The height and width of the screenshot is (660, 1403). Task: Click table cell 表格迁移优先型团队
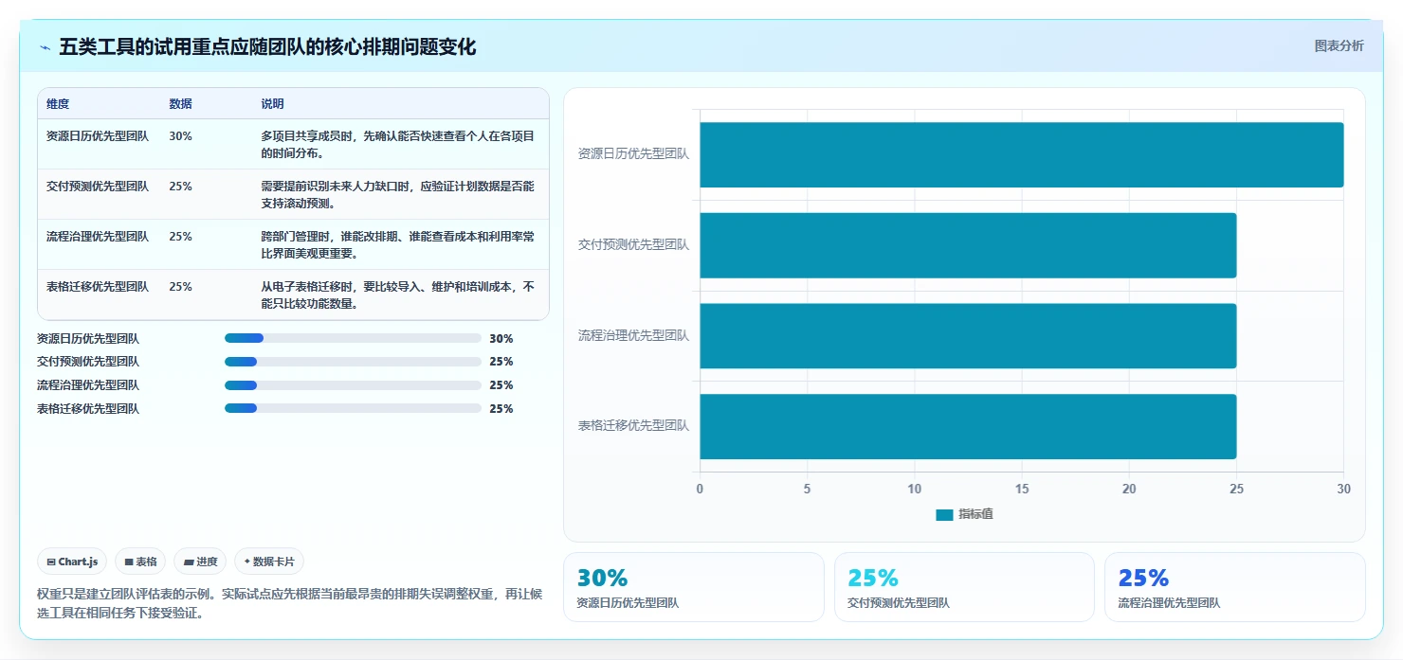(98, 287)
